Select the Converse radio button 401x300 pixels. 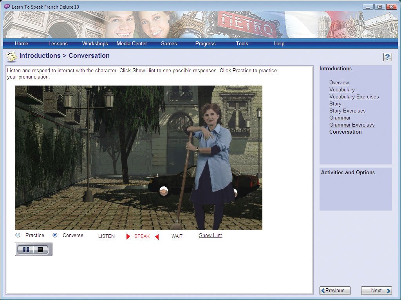click(55, 235)
